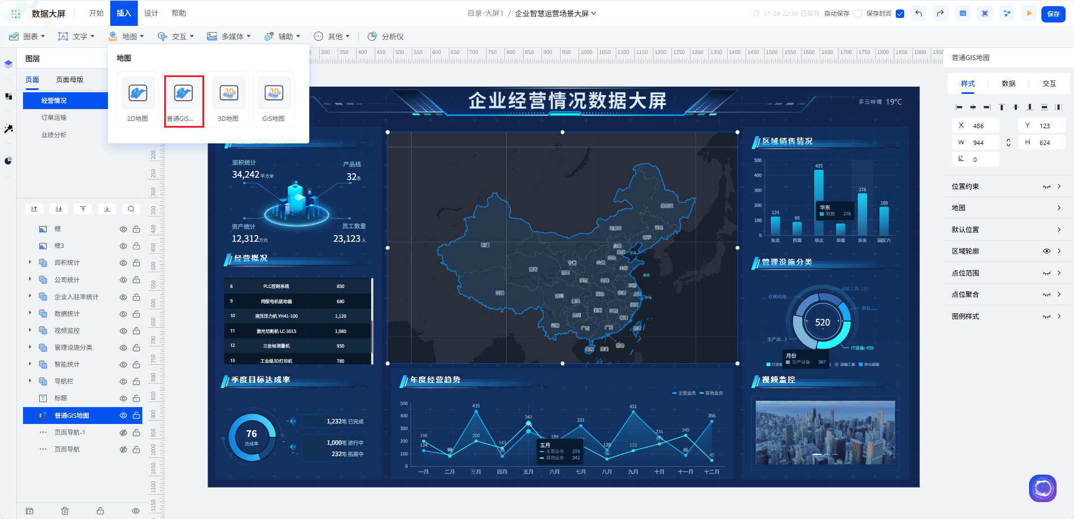
Task: Send selected layer to the bottom
Action: [x=107, y=209]
